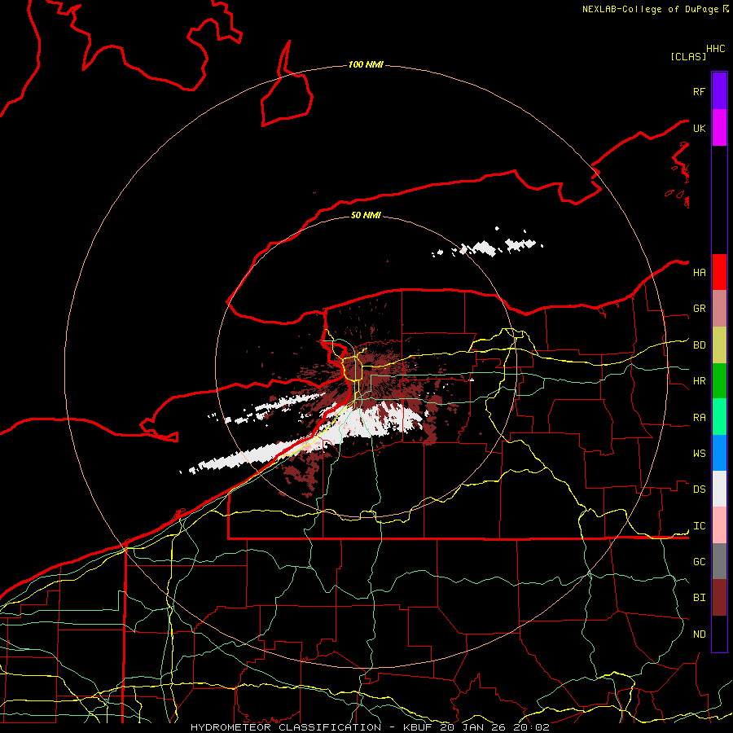Click the ND legend label

click(699, 634)
